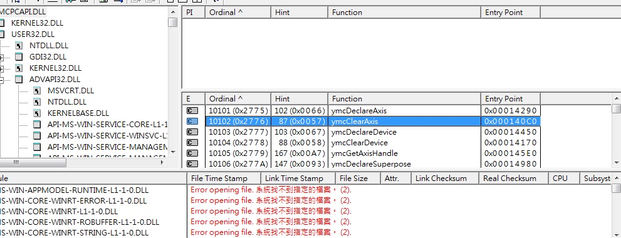Viewport: 621px width, 238px height.
Task: Select the ymcDeclareAxis function name
Action: point(359,110)
